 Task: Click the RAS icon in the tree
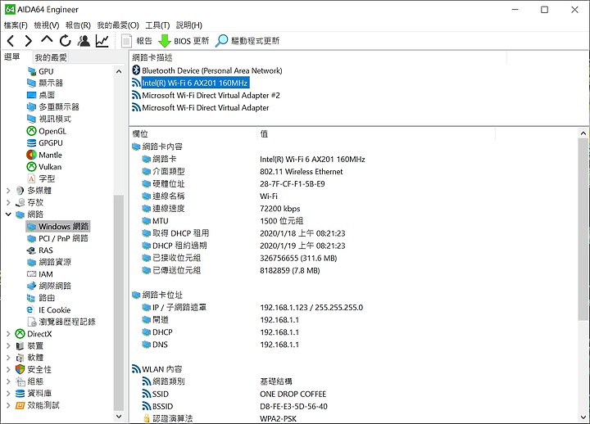[32, 250]
